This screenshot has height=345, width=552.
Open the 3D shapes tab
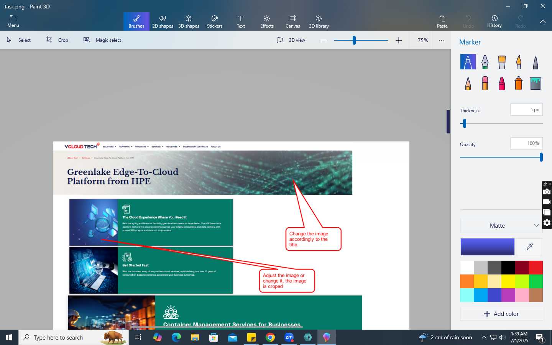point(189,21)
